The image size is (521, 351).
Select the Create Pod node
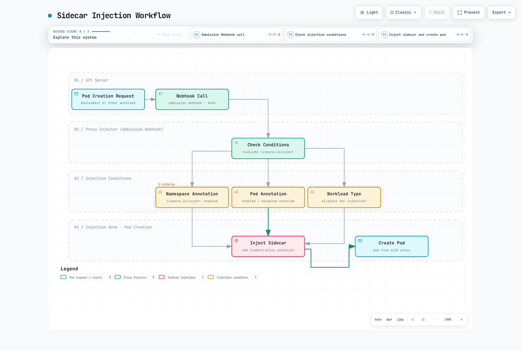click(x=392, y=246)
